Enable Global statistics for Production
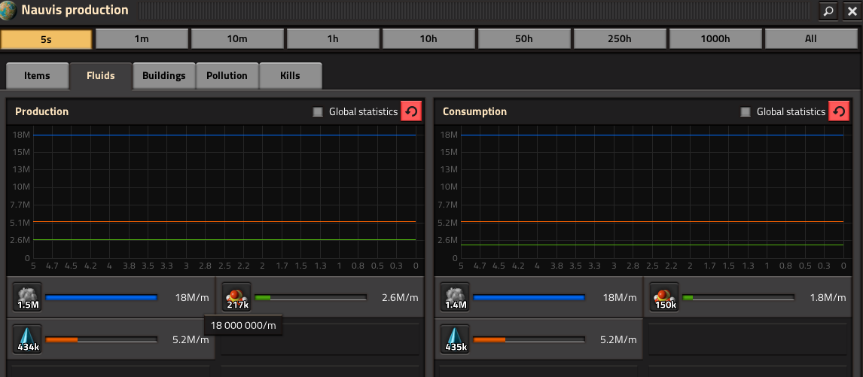 [318, 111]
